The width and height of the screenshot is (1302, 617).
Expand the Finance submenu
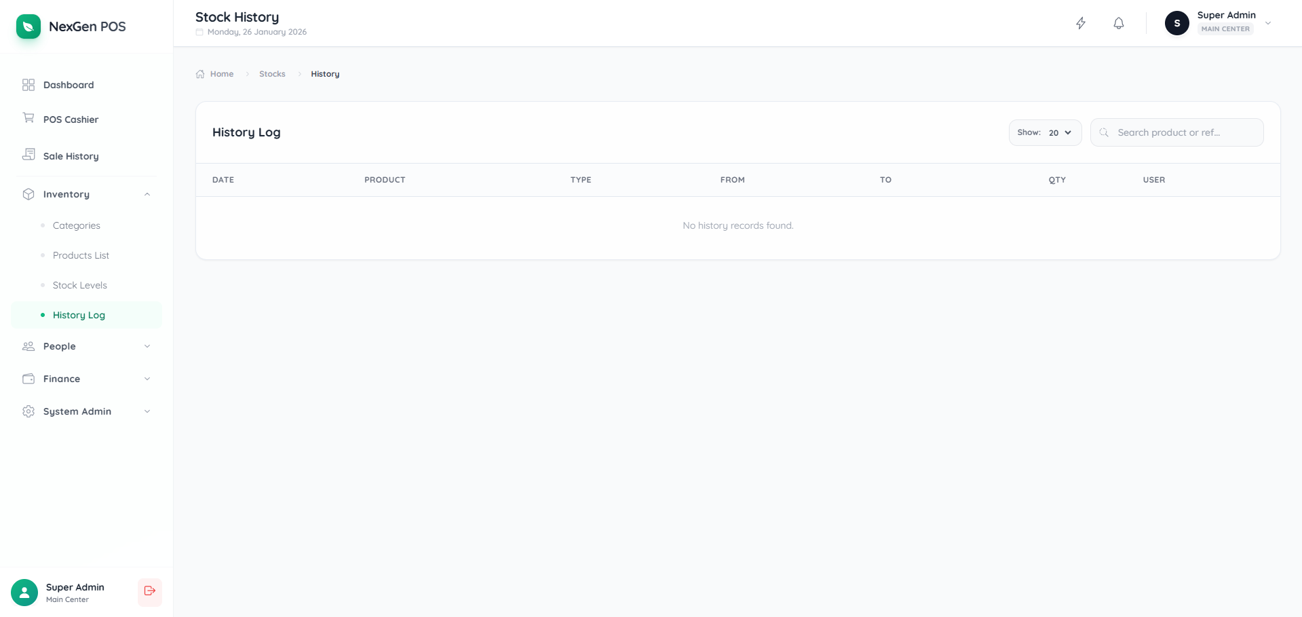(x=147, y=378)
